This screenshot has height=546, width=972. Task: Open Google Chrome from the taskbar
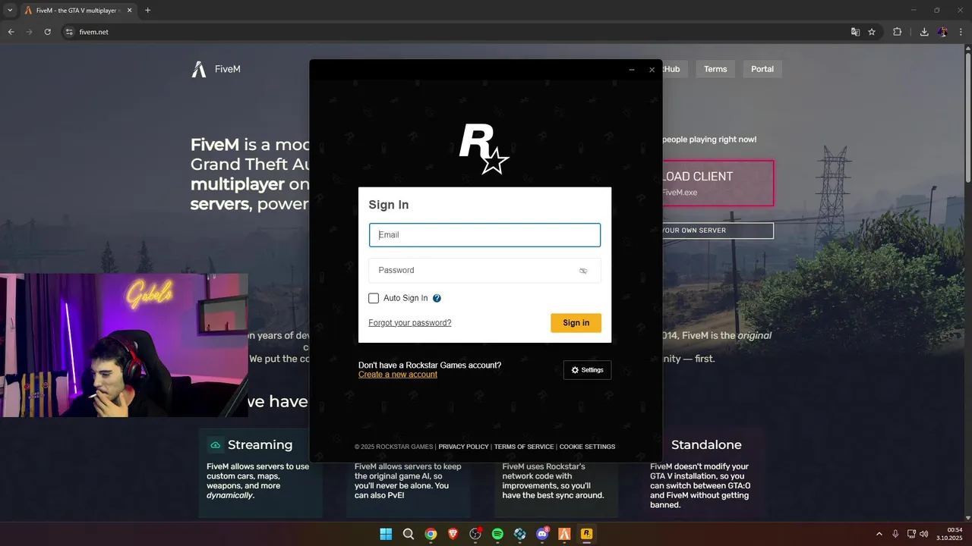(431, 534)
